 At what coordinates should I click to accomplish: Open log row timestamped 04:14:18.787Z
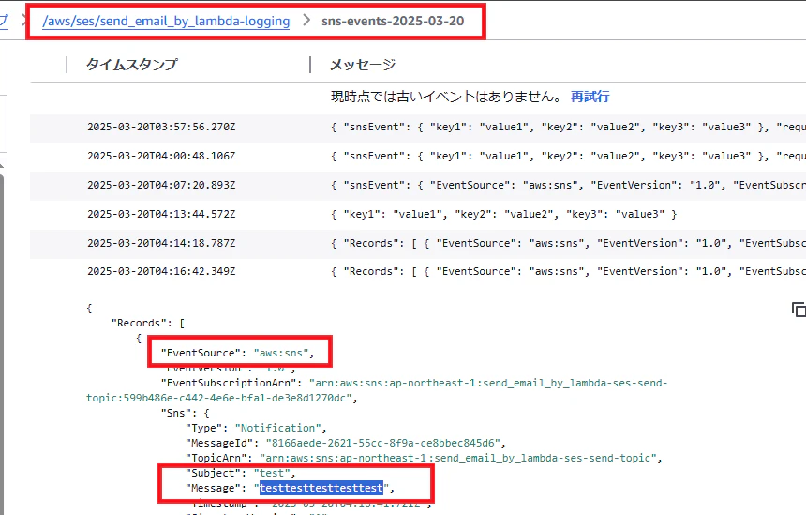[418, 243]
